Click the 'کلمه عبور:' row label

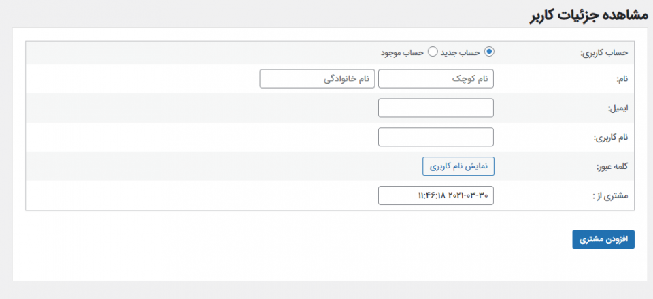pos(612,166)
